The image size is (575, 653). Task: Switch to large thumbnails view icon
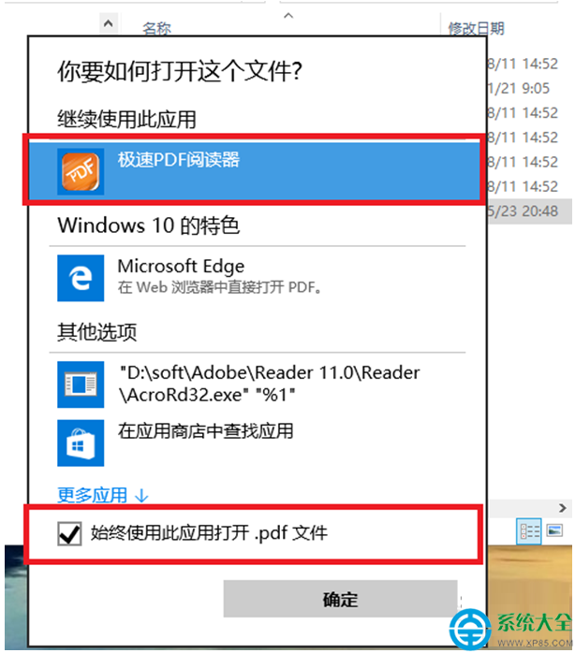pos(554,530)
